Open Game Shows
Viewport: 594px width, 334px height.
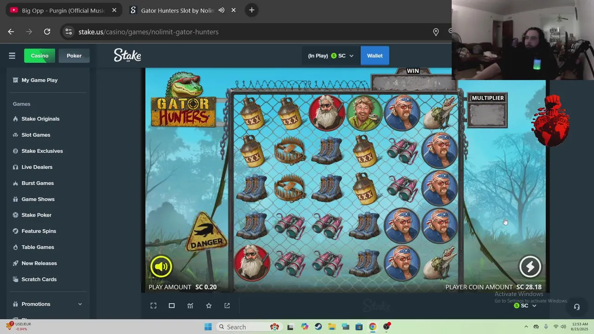point(38,199)
